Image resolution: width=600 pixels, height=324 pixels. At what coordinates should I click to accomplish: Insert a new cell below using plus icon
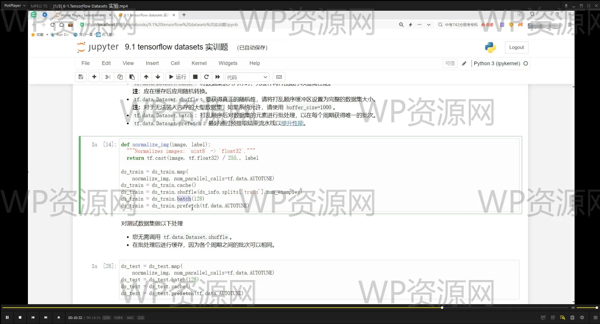coord(94,77)
